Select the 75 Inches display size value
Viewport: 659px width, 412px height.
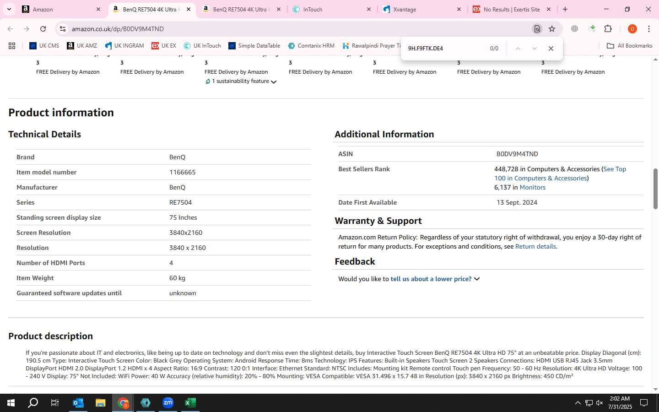pos(183,217)
